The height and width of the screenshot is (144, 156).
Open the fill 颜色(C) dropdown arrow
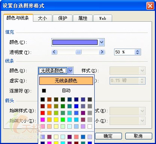tap(101, 42)
